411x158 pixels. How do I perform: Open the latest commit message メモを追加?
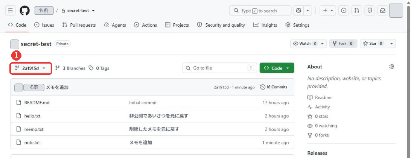(x=58, y=87)
